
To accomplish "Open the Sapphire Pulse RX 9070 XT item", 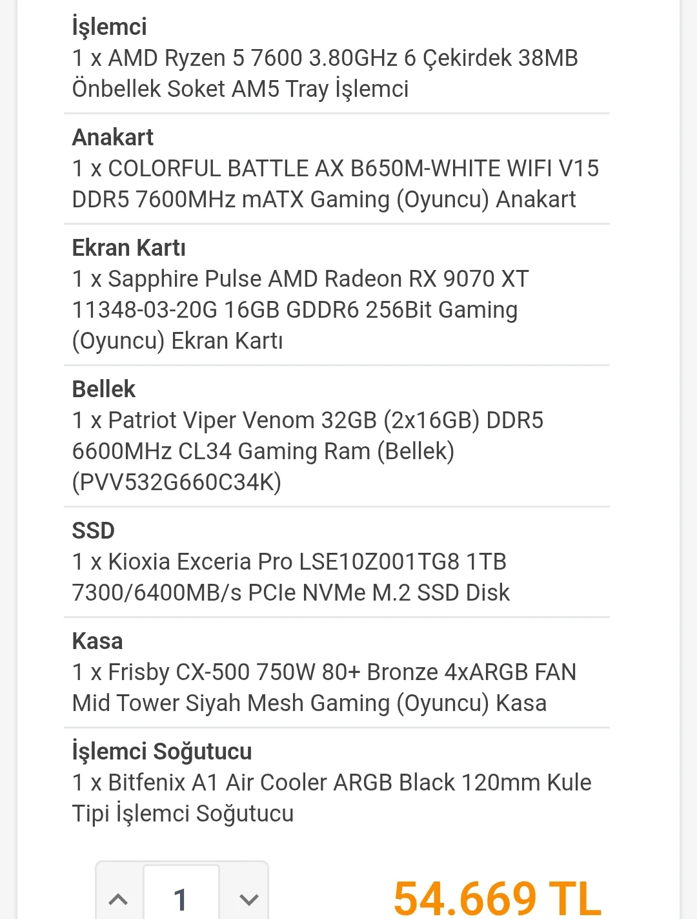I will [301, 310].
